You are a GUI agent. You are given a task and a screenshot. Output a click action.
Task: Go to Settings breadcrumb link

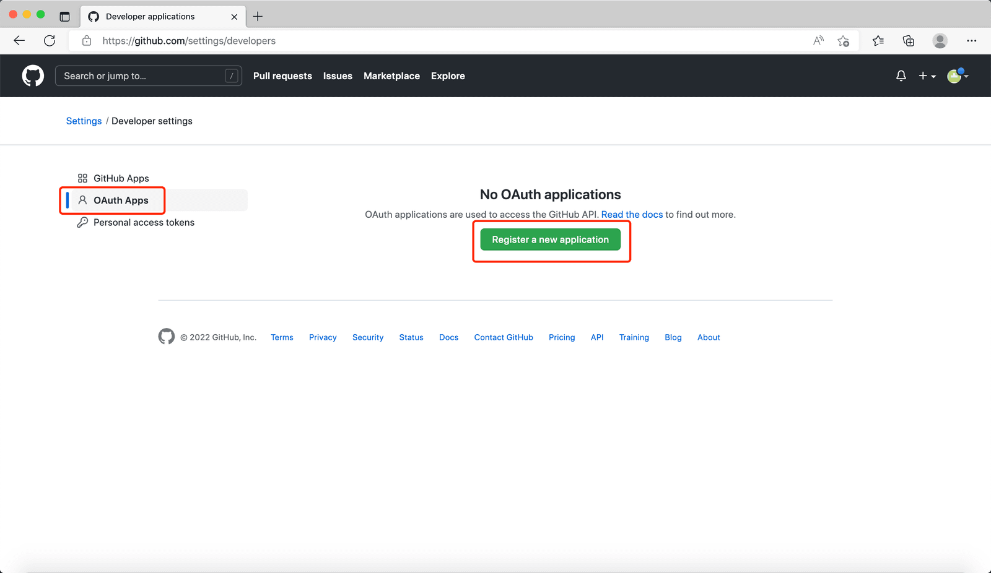click(x=84, y=121)
